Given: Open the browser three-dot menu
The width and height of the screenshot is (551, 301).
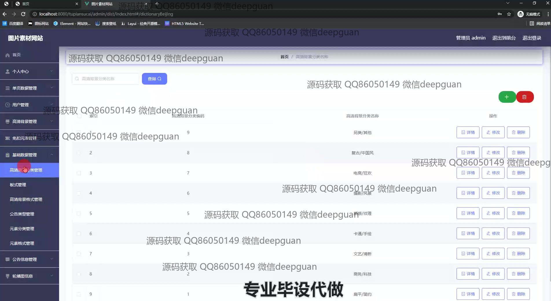Looking at the screenshot, I should pyautogui.click(x=548, y=14).
